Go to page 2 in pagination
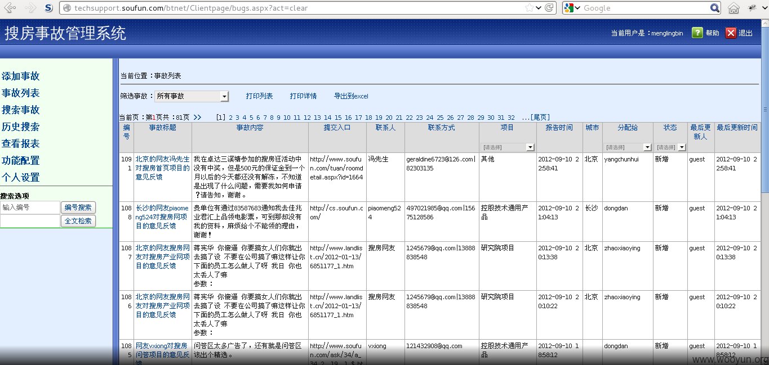Image resolution: width=769 pixels, height=365 pixels. pyautogui.click(x=231, y=118)
